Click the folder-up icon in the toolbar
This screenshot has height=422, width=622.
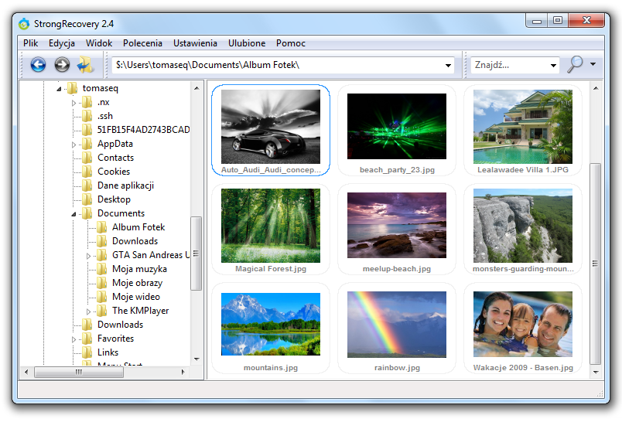coord(86,65)
